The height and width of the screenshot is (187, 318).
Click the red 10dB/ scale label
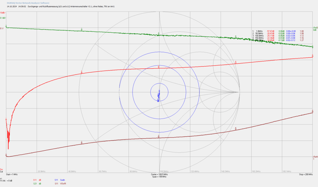point(3,13)
